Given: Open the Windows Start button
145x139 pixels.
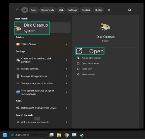Looking at the screenshot, I should pos(5,135).
